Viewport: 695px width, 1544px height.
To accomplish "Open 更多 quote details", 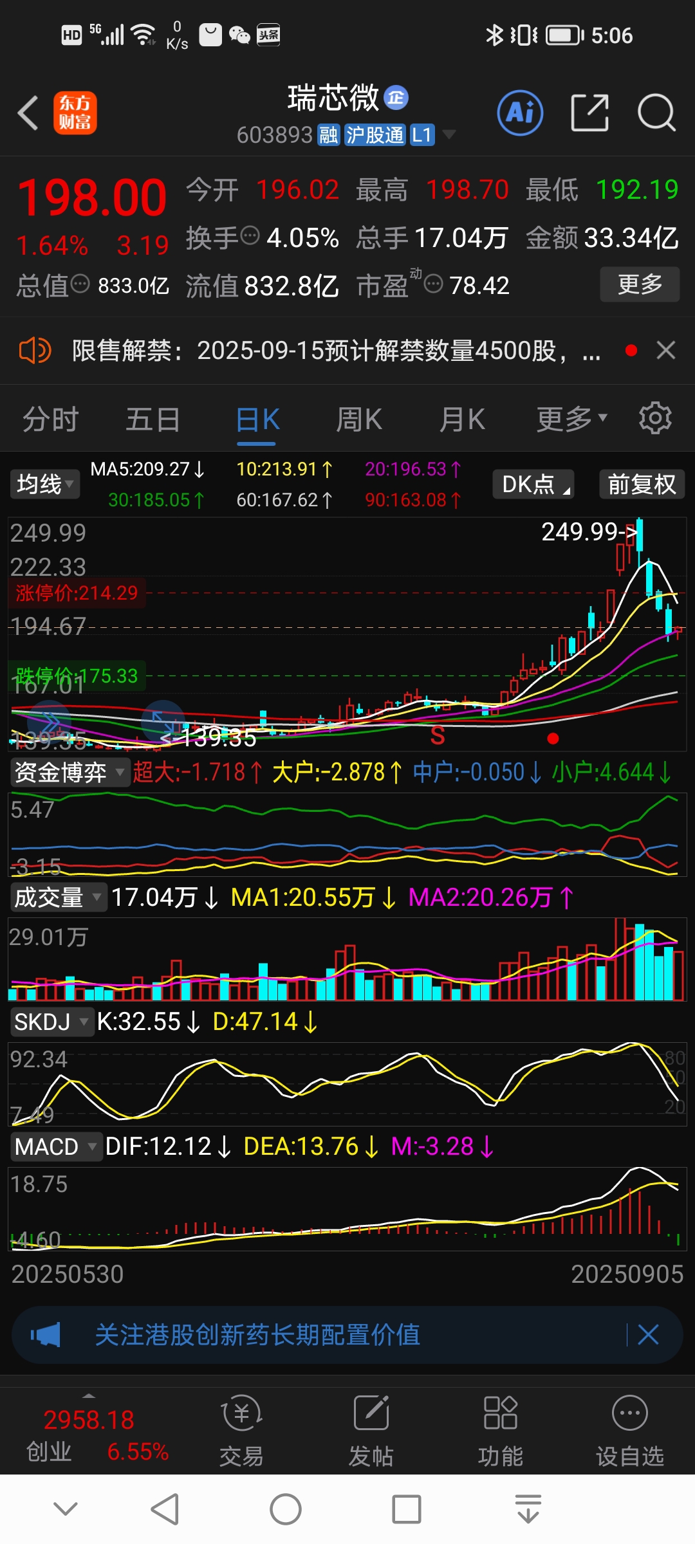I will [x=640, y=284].
